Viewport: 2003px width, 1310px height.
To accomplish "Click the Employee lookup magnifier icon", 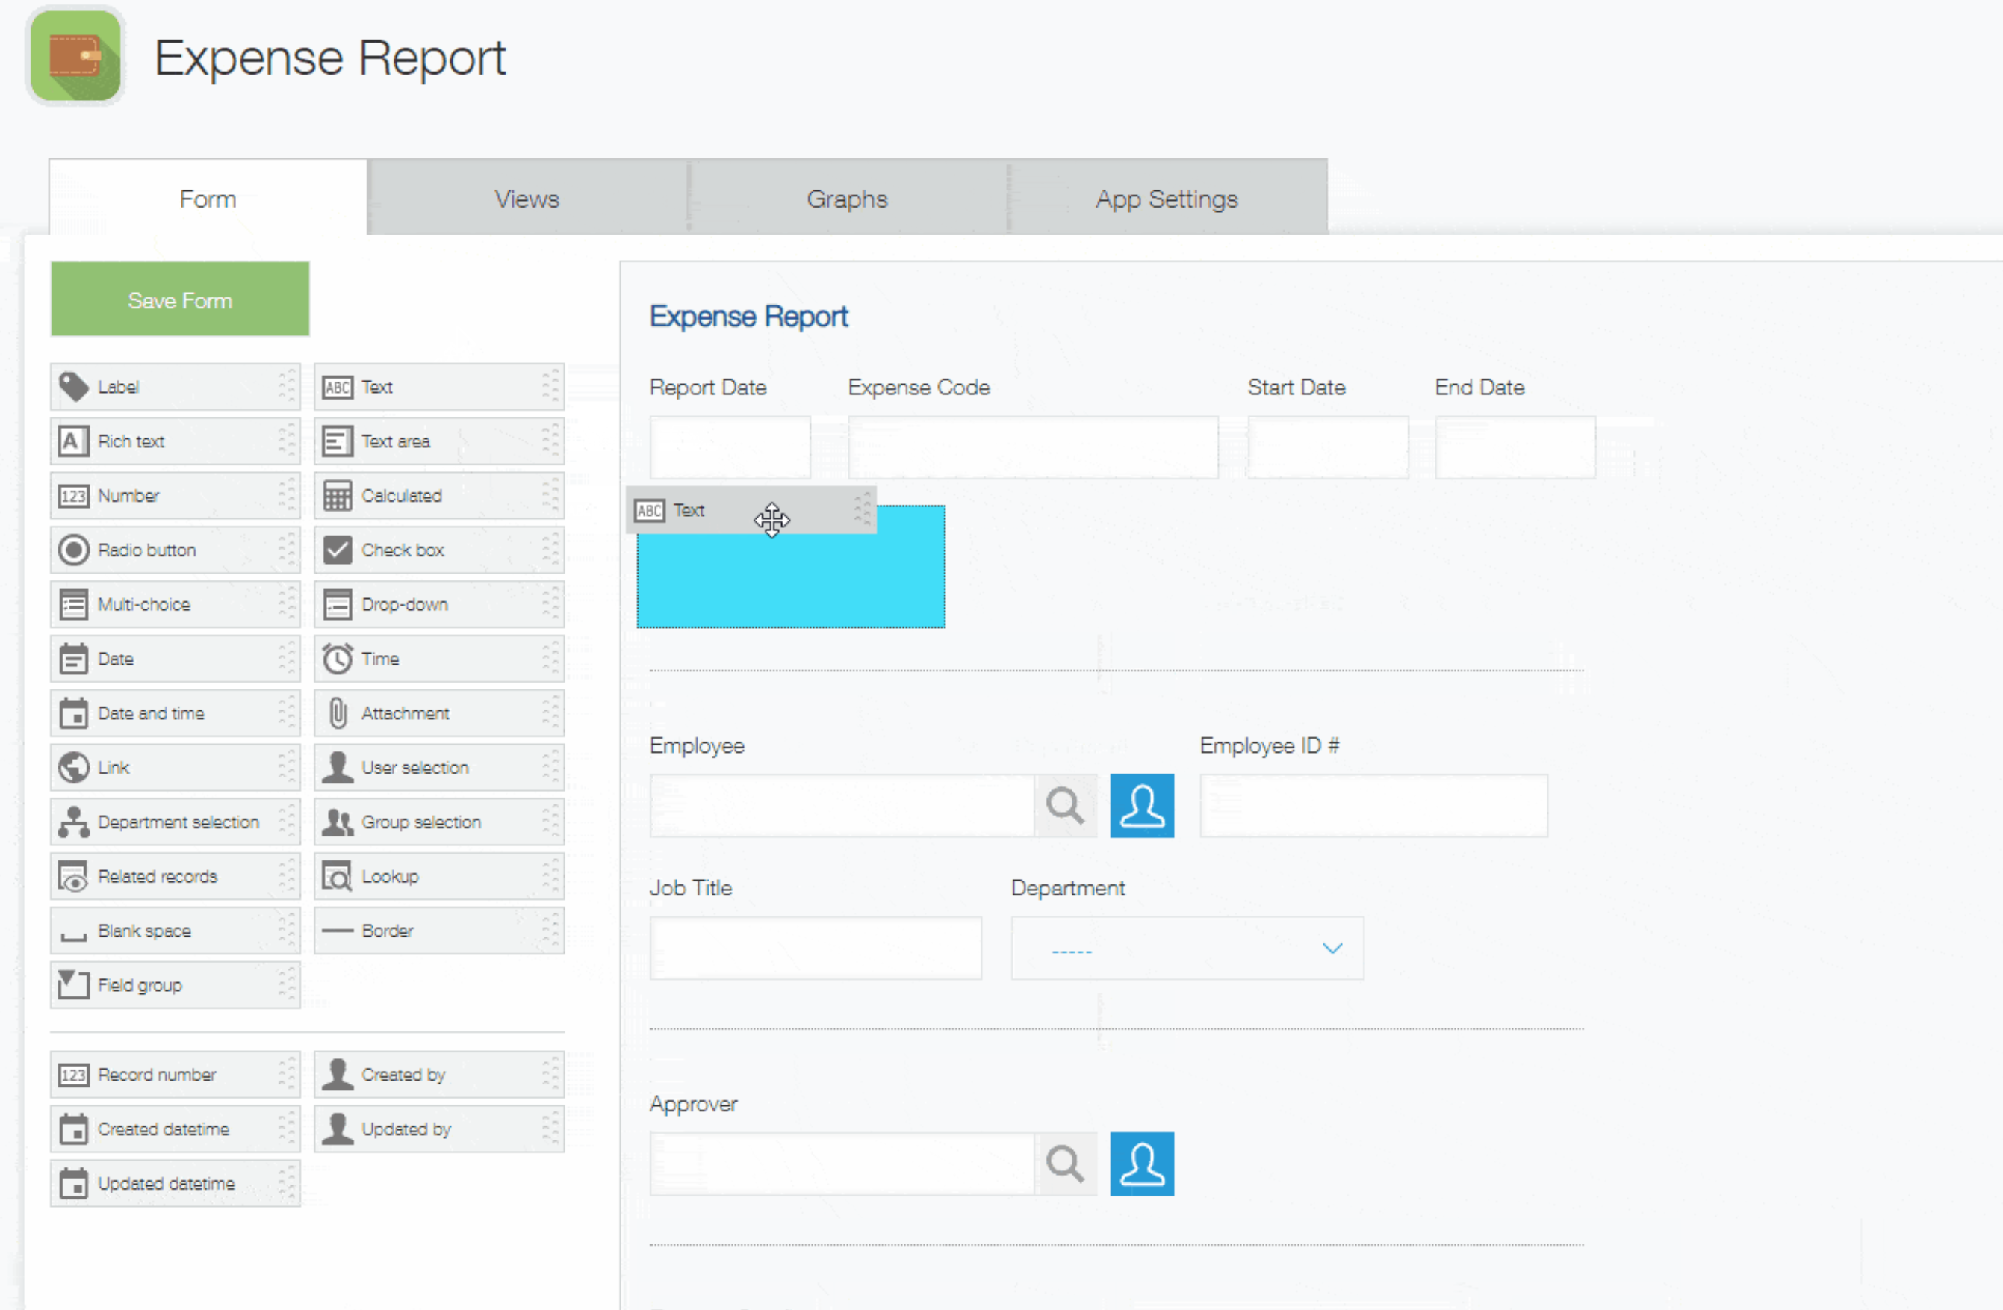I will point(1065,806).
